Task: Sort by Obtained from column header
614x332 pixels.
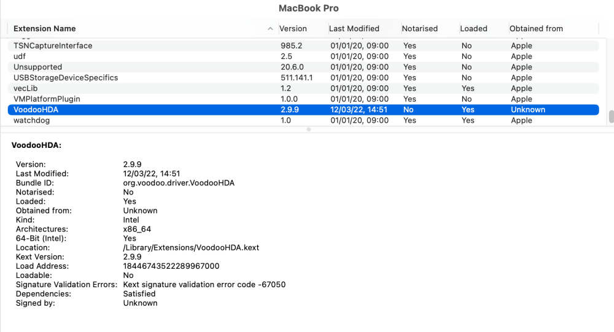Action: [536, 29]
